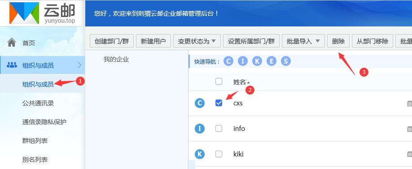Open the 批量导入 dropdown
Screen dimensions: 412x169
[x=303, y=41]
